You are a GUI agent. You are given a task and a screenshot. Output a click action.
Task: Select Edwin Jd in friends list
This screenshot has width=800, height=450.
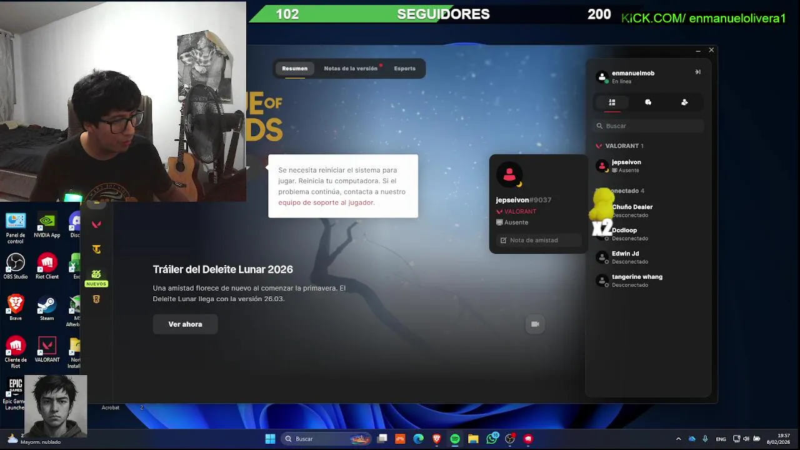click(x=648, y=257)
